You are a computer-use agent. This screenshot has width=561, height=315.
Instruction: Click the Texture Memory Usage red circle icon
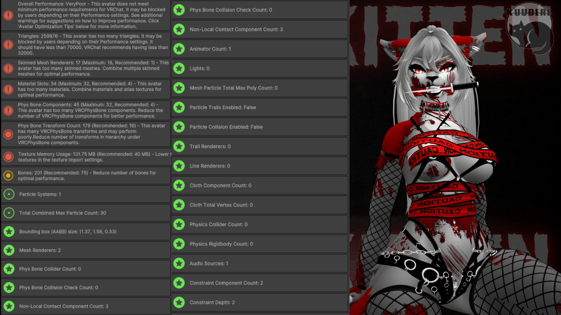point(8,157)
